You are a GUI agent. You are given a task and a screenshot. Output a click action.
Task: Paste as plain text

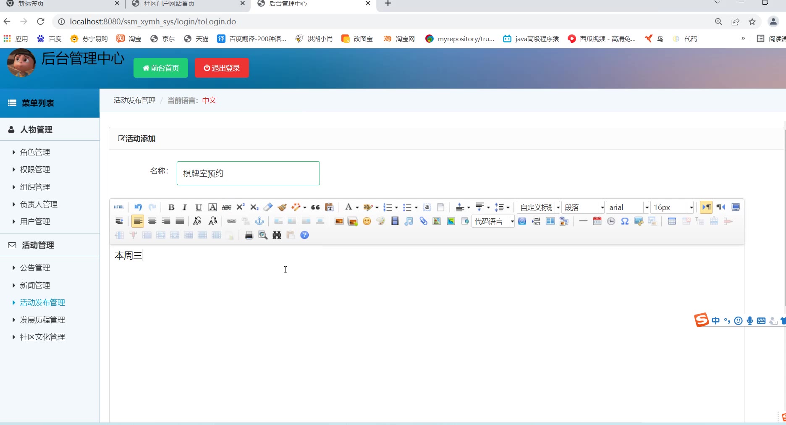pos(329,207)
